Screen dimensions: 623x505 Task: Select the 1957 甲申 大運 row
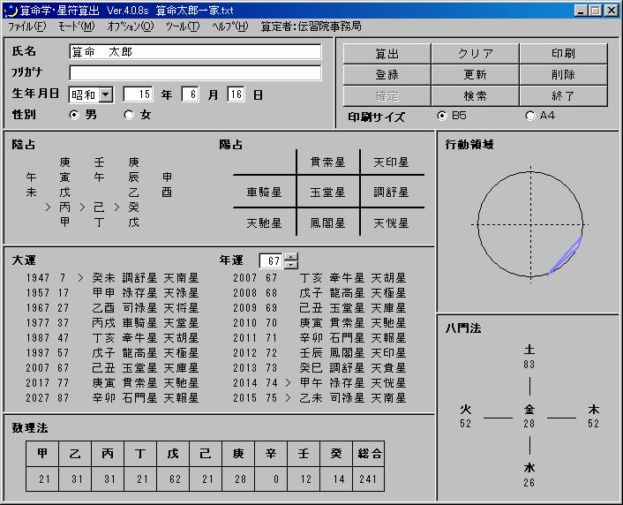[x=112, y=293]
